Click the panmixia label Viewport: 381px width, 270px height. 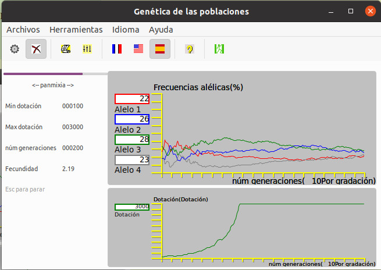53,86
